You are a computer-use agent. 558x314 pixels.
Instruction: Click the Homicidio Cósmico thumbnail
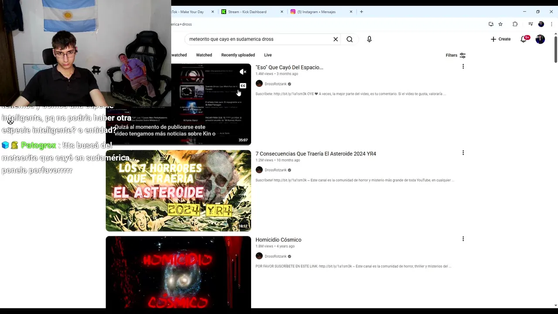[x=178, y=272]
